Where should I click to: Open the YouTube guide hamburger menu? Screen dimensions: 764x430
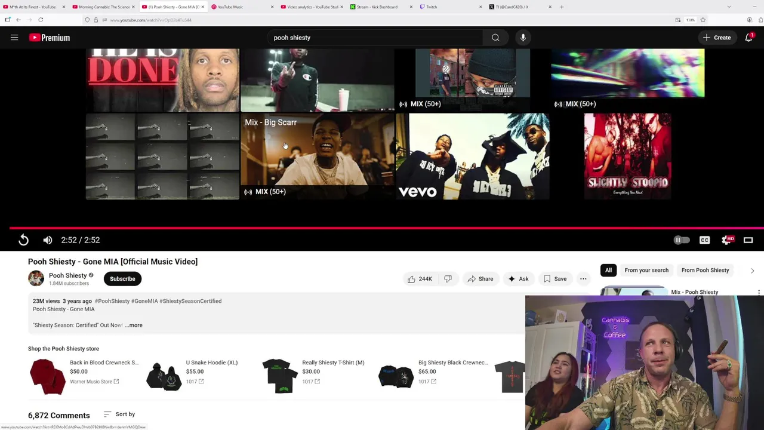coord(14,38)
